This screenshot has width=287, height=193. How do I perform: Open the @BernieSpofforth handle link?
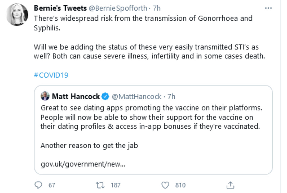[118, 8]
